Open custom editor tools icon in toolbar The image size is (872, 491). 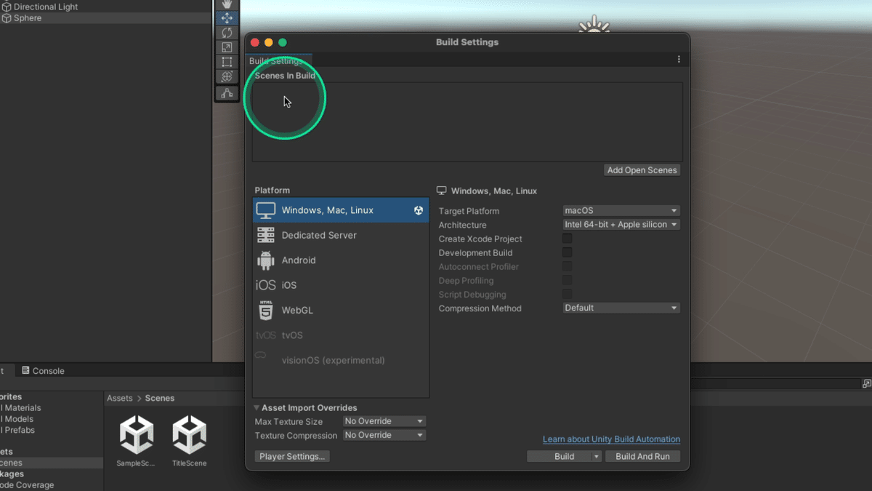[227, 93]
